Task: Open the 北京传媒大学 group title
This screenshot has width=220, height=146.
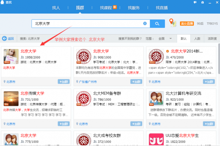Action: pos(32,93)
